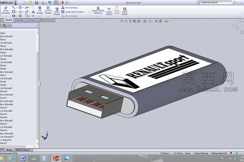Switch to the DimXpert tab
244x162 pixels.
coord(31,20)
